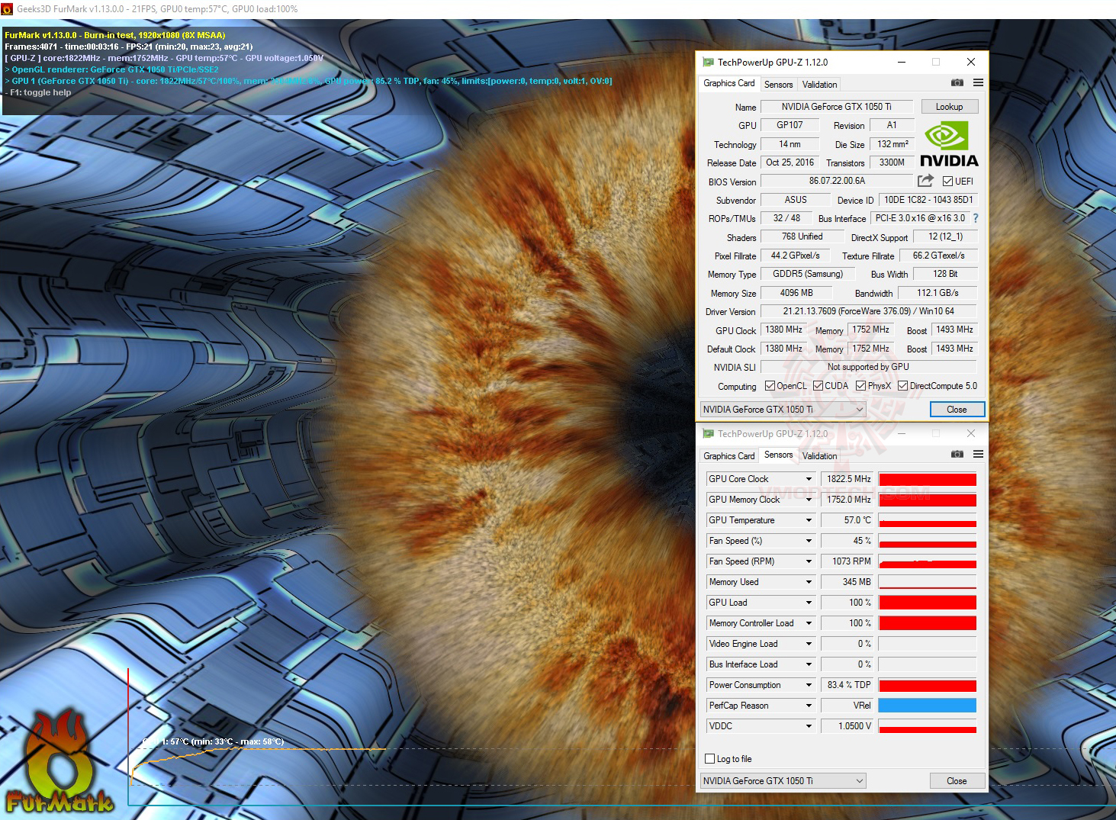Open the PerfCap Reason sensor dropdown
Image resolution: width=1116 pixels, height=820 pixels.
pos(809,706)
